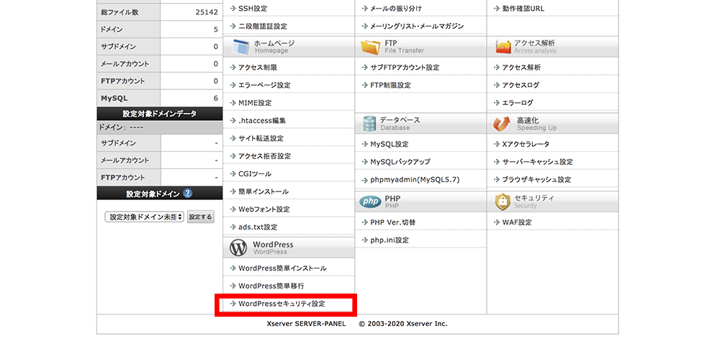This screenshot has width=720, height=339.
Task: Open アクセス拒否設定
Action: pyautogui.click(x=264, y=156)
